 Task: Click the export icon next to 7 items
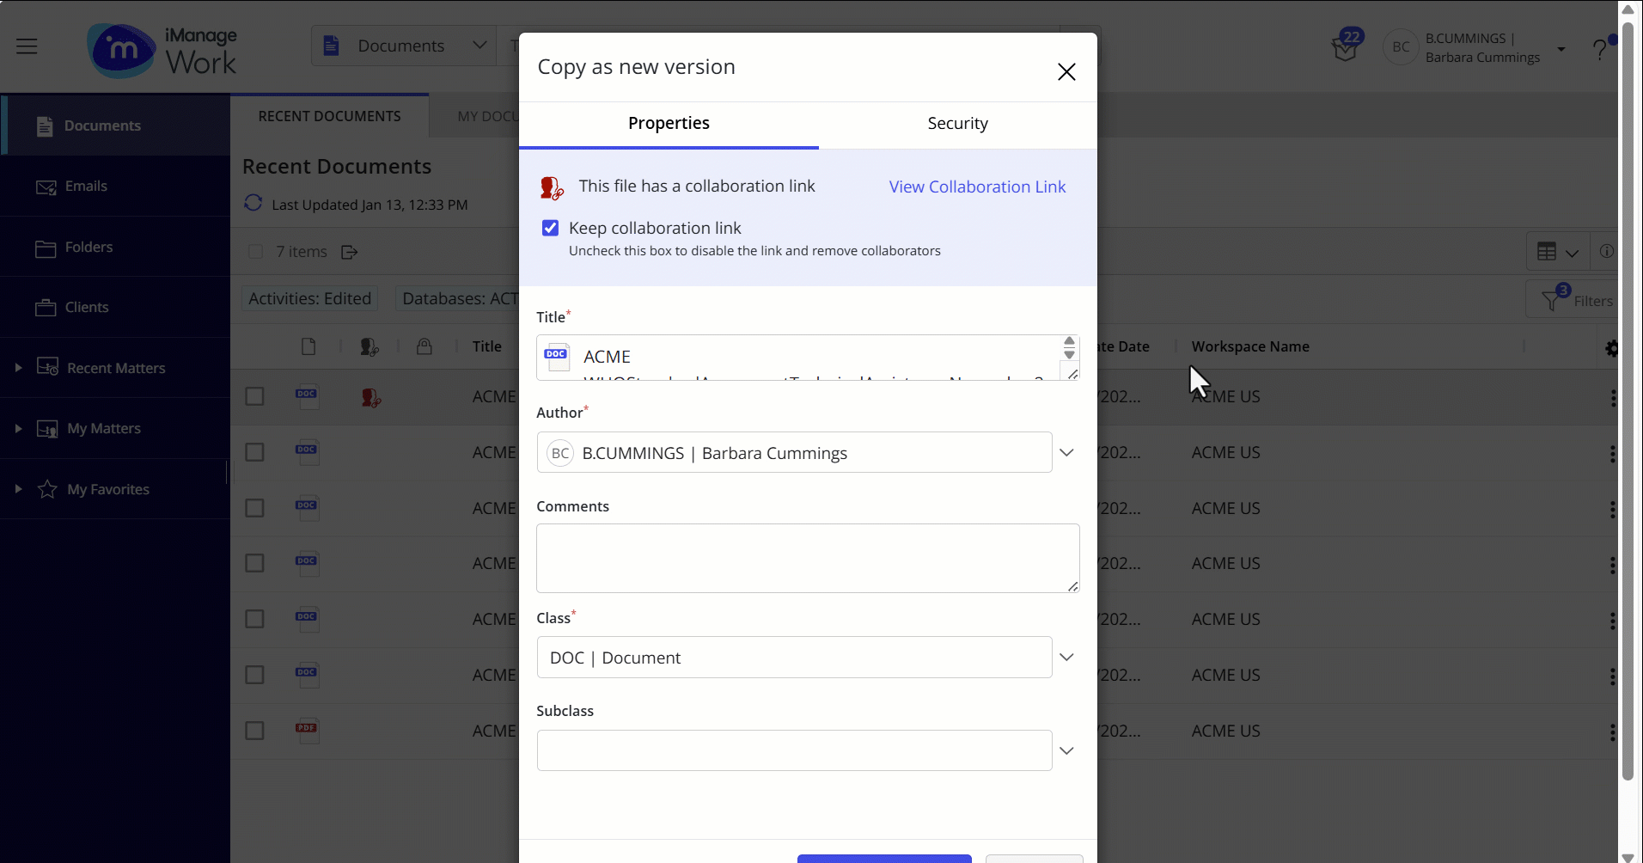coord(349,251)
